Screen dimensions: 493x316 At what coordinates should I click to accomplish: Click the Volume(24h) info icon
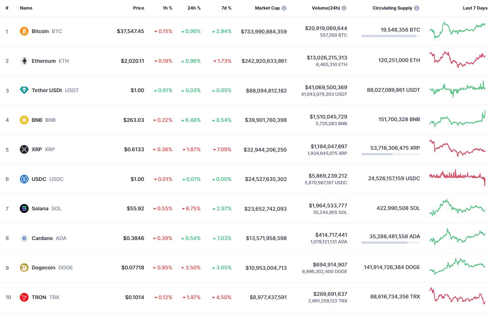(344, 8)
